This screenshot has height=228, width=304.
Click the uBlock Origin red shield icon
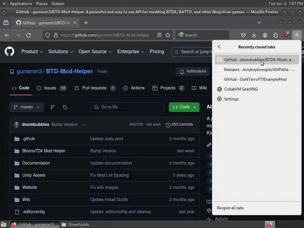pyautogui.click(x=286, y=35)
